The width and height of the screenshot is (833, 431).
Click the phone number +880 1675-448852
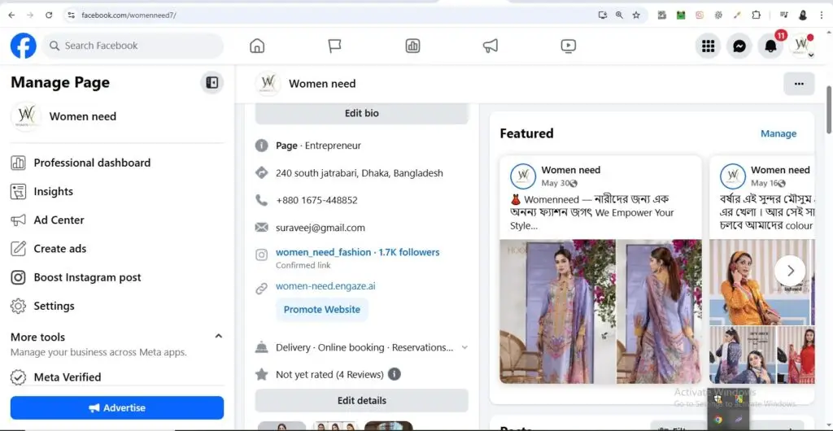click(316, 201)
